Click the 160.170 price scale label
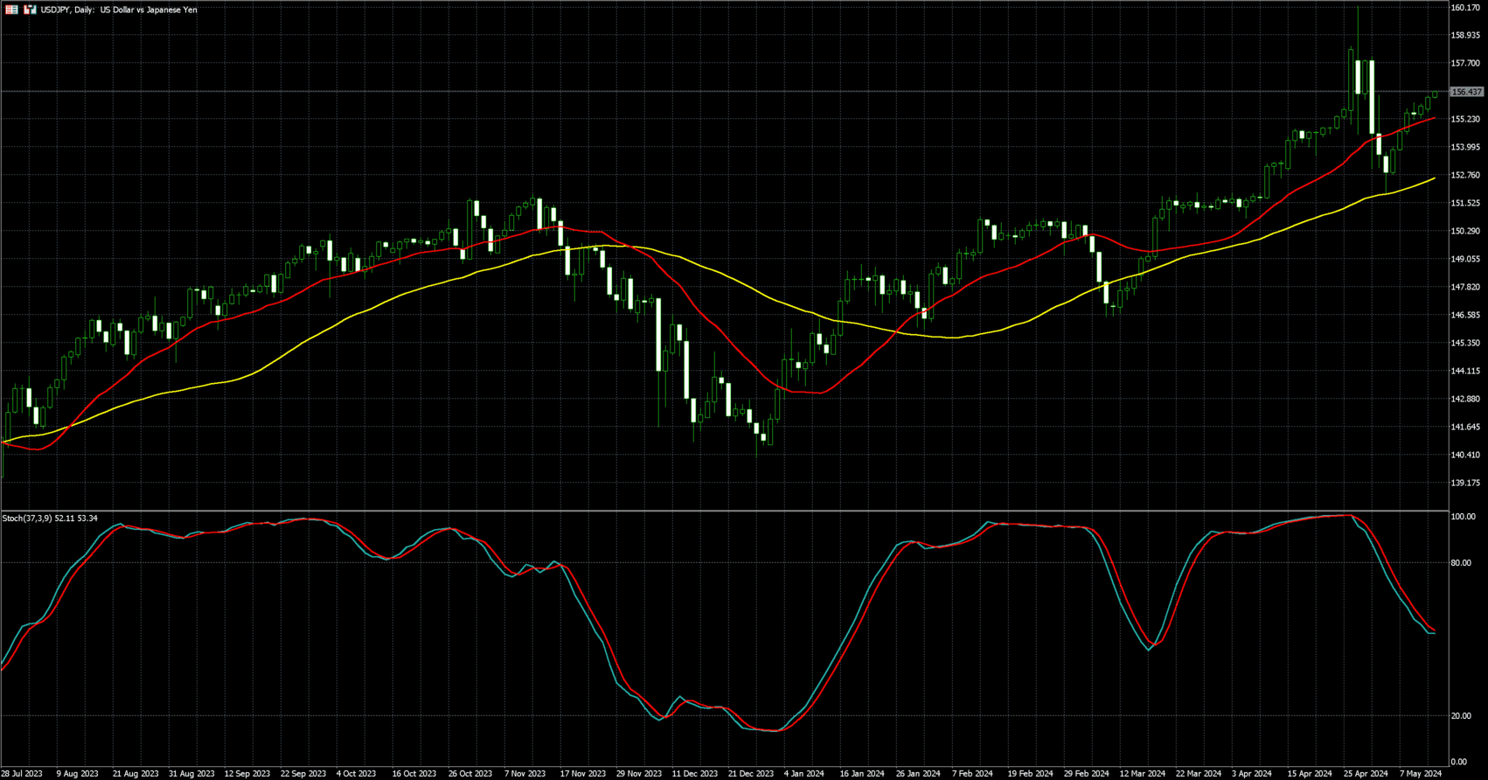The height and width of the screenshot is (780, 1488). 1464,8
